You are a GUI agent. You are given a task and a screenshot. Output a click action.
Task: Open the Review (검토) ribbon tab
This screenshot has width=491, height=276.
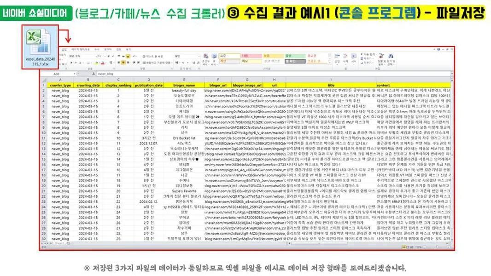point(118,49)
